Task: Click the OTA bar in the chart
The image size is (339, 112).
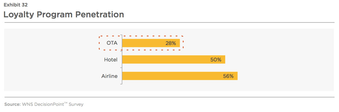Action: 151,43
